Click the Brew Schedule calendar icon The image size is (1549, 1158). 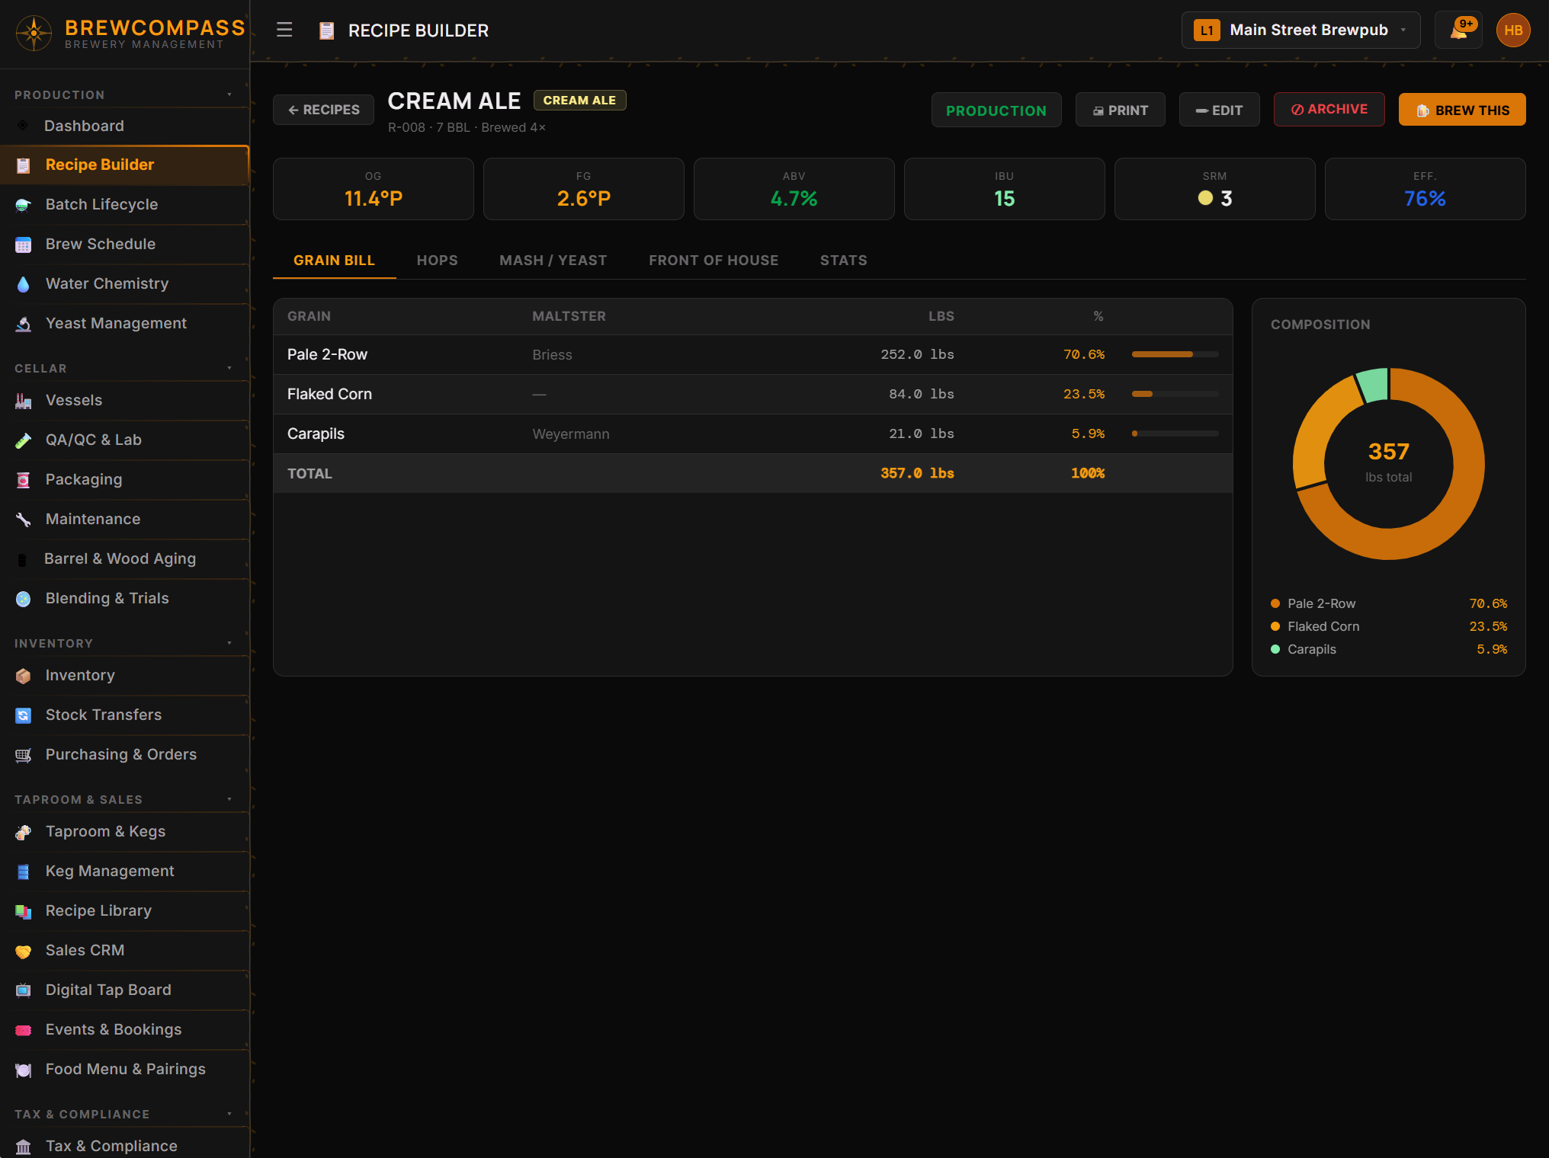23,245
